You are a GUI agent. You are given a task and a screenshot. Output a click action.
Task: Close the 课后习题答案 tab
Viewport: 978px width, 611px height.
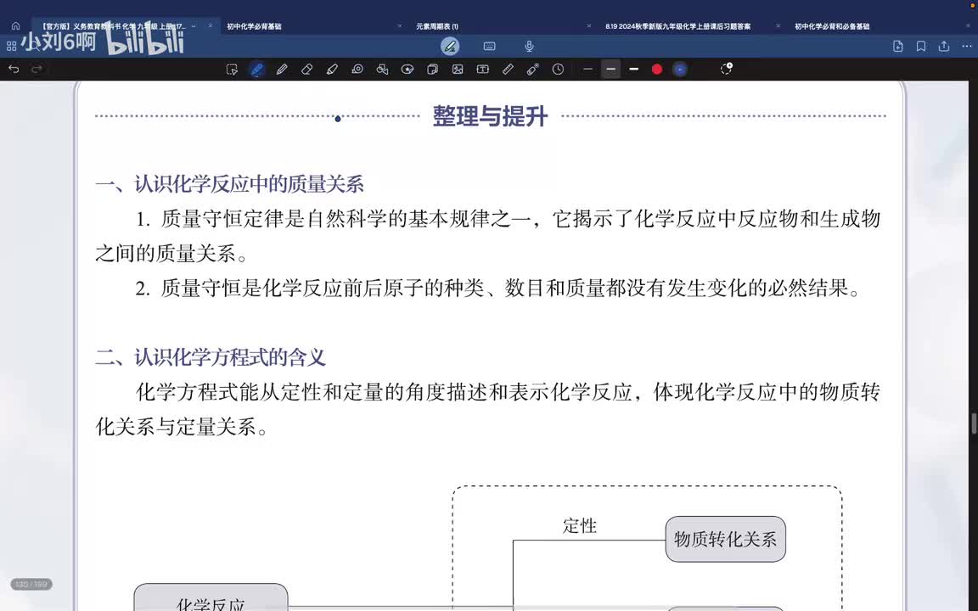[778, 26]
